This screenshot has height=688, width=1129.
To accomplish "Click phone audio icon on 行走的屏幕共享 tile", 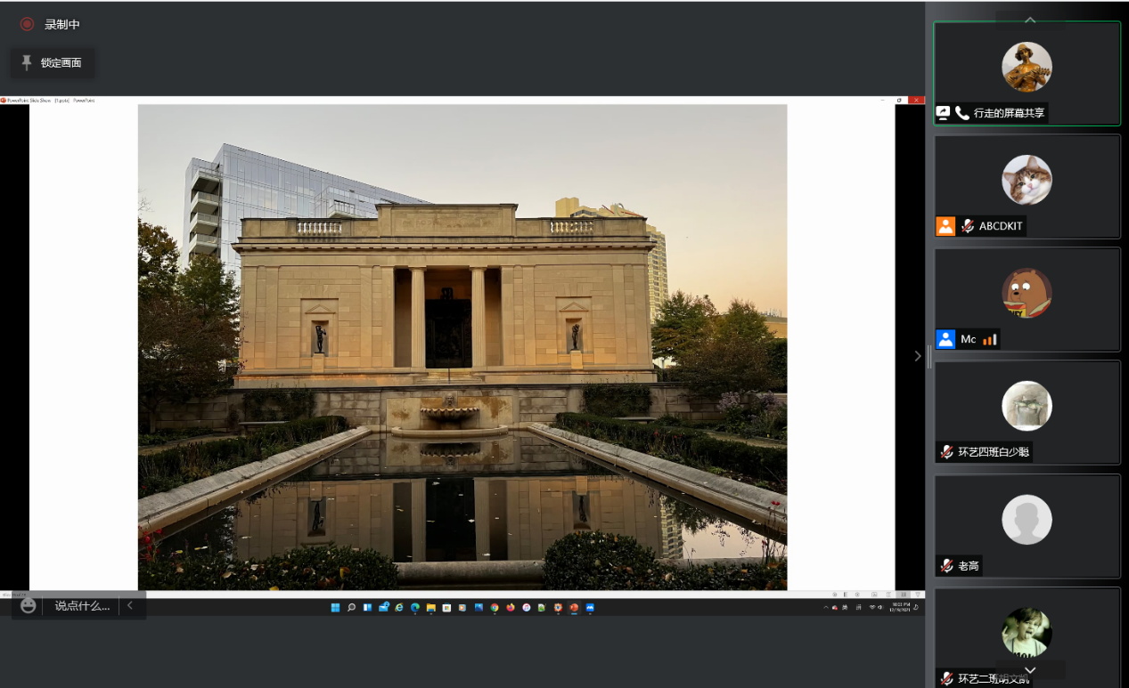I will click(962, 113).
